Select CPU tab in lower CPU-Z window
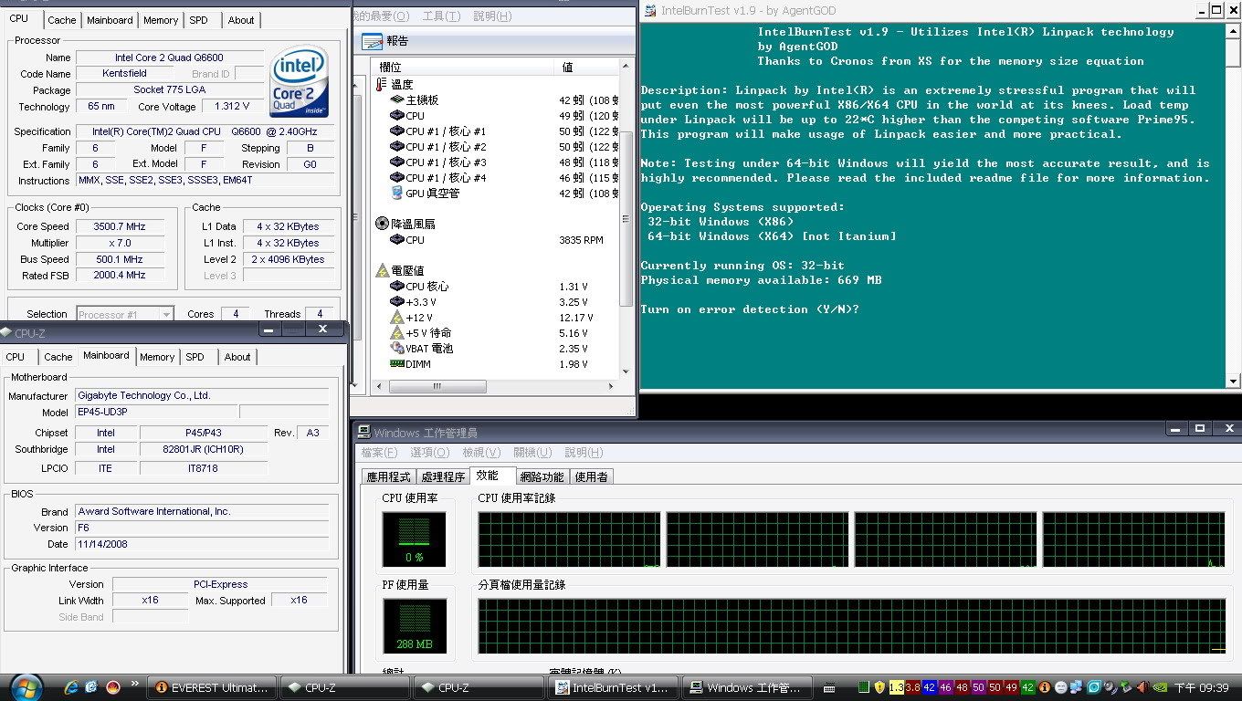 point(16,357)
